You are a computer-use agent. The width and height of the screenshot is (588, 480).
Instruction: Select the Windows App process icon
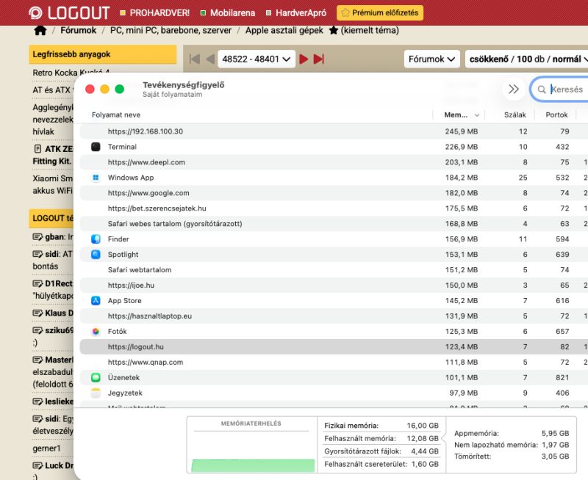click(x=96, y=178)
